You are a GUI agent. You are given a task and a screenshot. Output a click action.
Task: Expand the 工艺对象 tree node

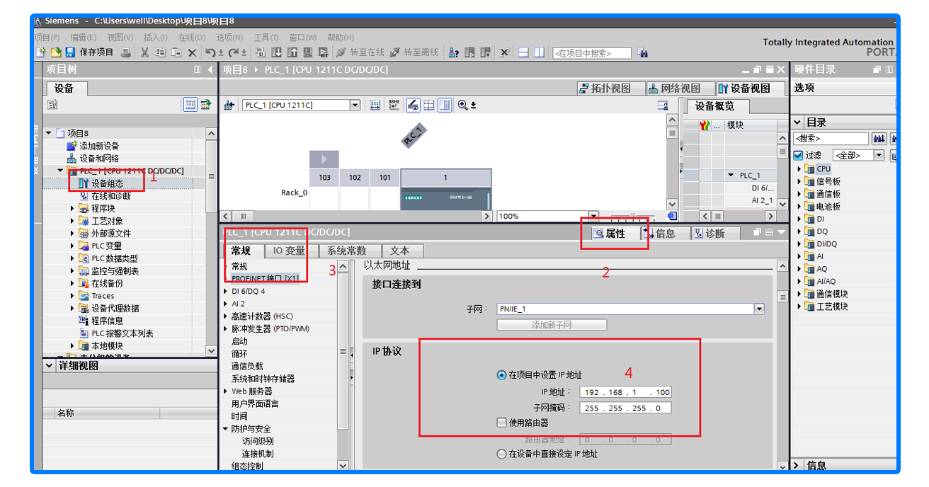(x=72, y=221)
